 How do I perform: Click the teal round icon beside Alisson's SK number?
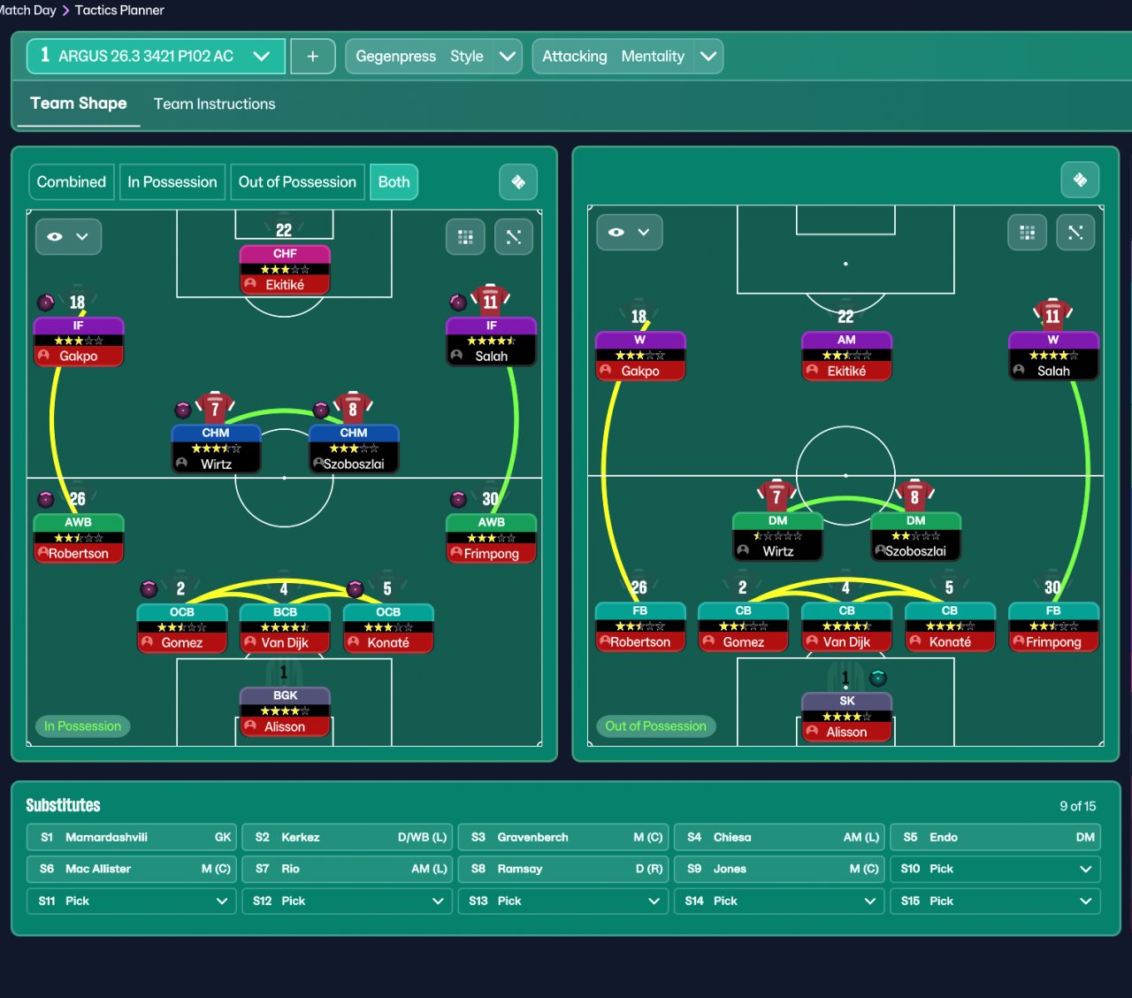tap(878, 679)
